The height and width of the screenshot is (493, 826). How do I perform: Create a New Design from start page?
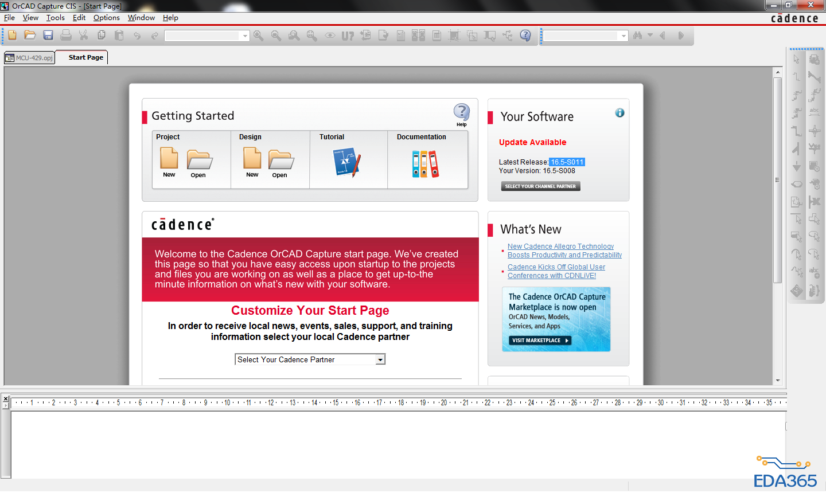pos(252,162)
